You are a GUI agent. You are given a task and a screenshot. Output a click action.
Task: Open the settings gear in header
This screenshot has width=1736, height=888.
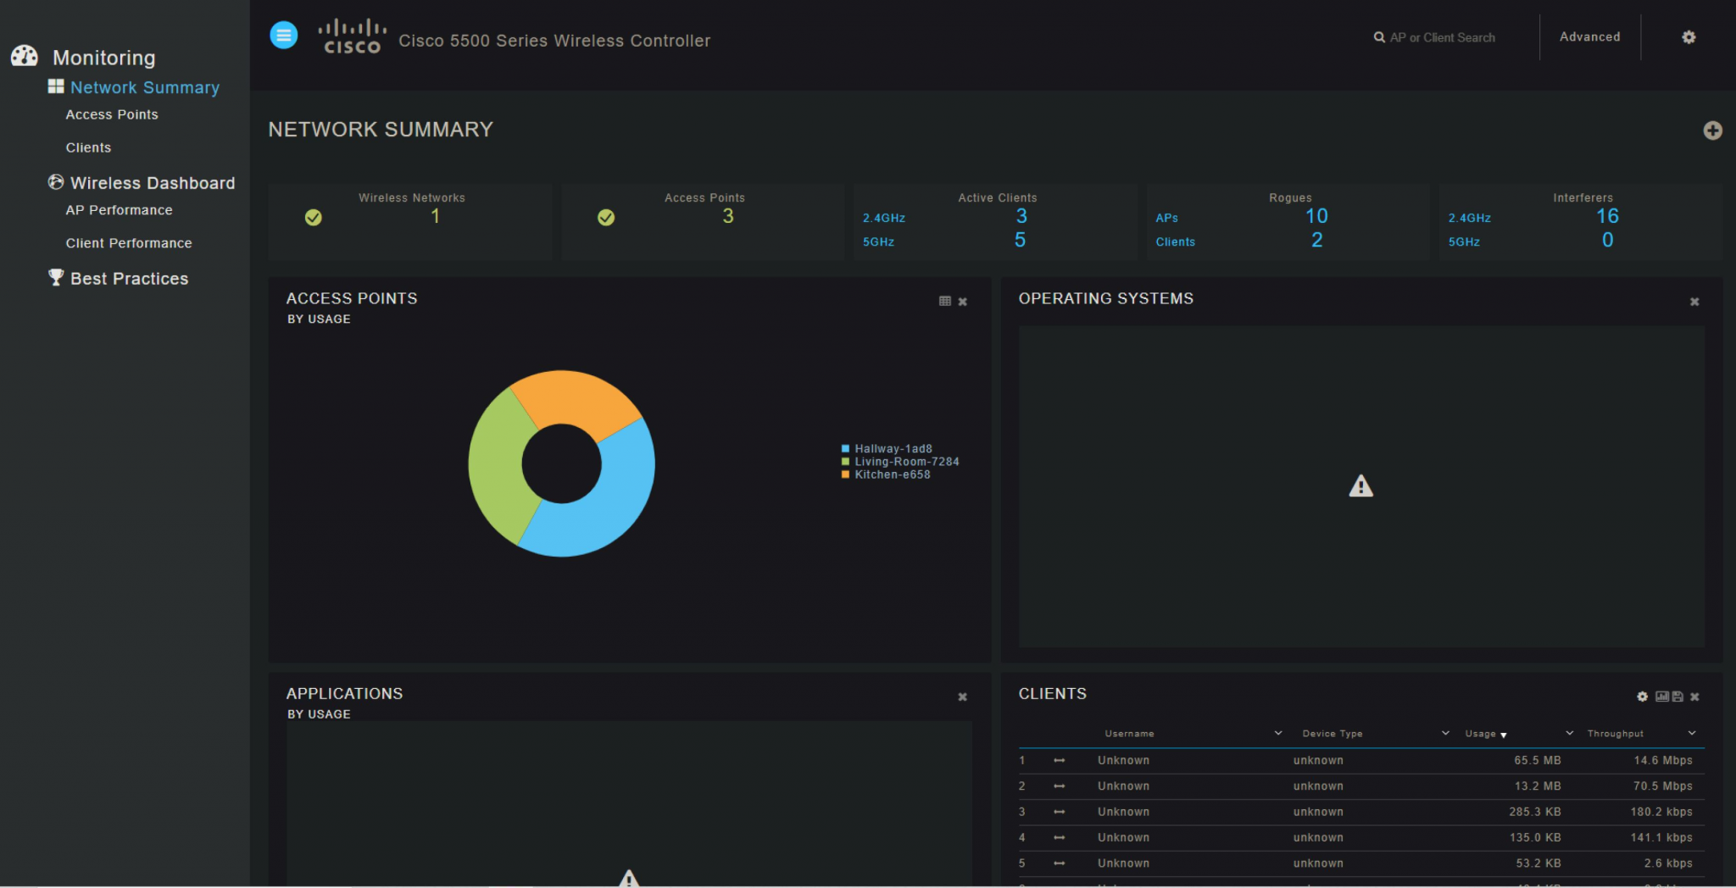(x=1689, y=37)
